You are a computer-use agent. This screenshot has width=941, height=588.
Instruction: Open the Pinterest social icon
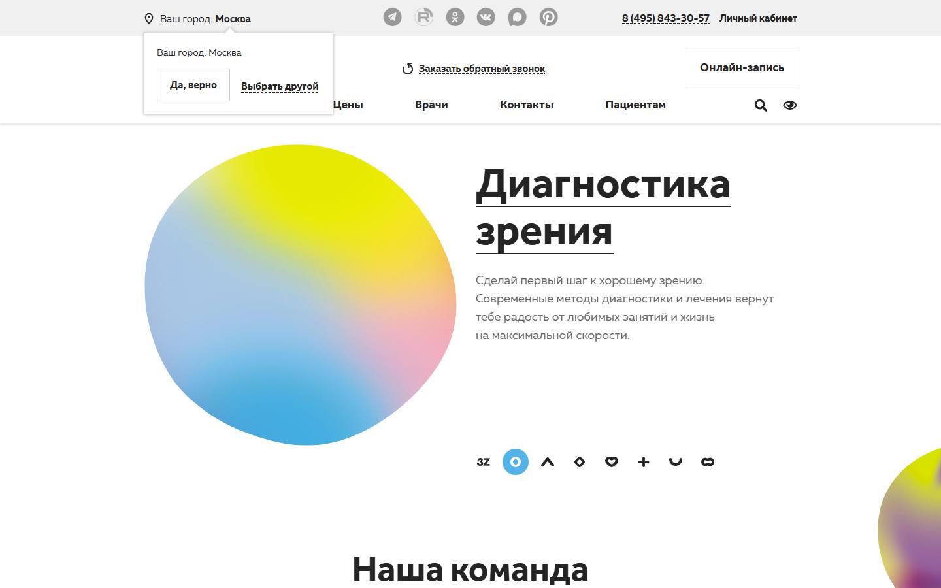pos(548,17)
